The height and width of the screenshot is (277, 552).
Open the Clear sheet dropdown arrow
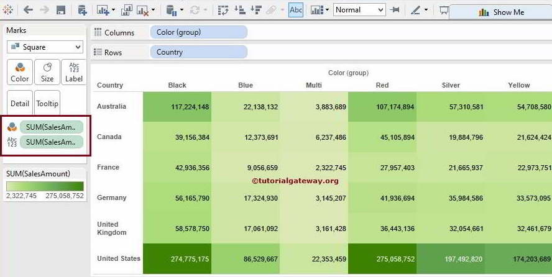pos(153,10)
